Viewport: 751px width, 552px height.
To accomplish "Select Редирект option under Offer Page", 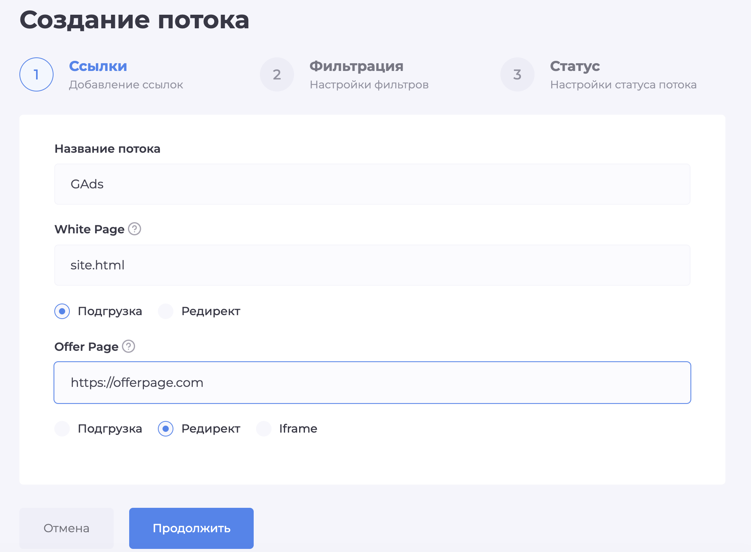I will click(x=165, y=429).
